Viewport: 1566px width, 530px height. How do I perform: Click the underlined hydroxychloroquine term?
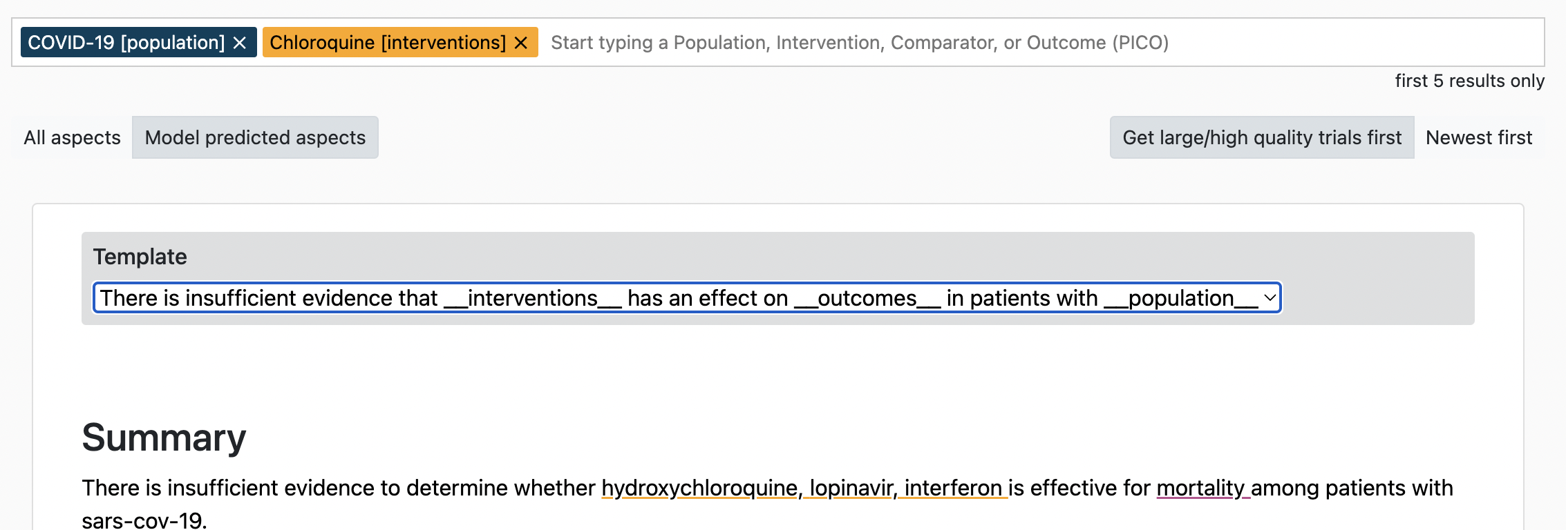699,488
